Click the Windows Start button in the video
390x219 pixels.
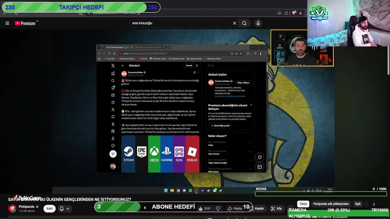(166, 191)
